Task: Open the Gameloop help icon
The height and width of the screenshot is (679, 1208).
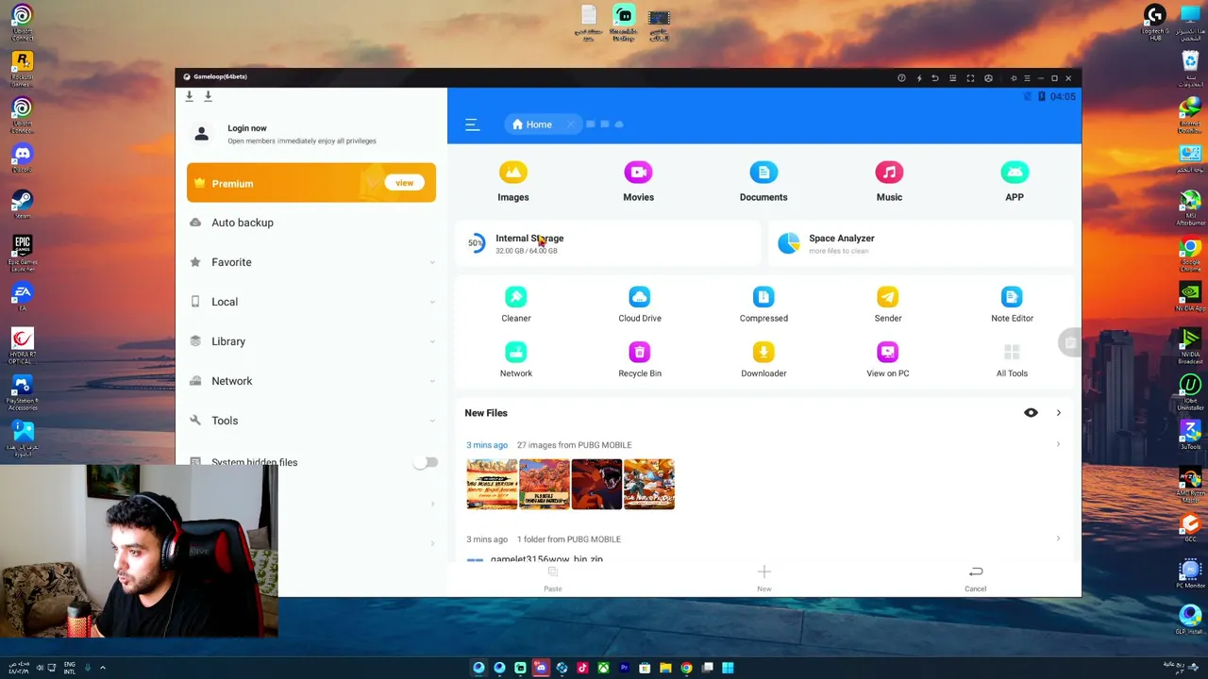Action: (901, 78)
